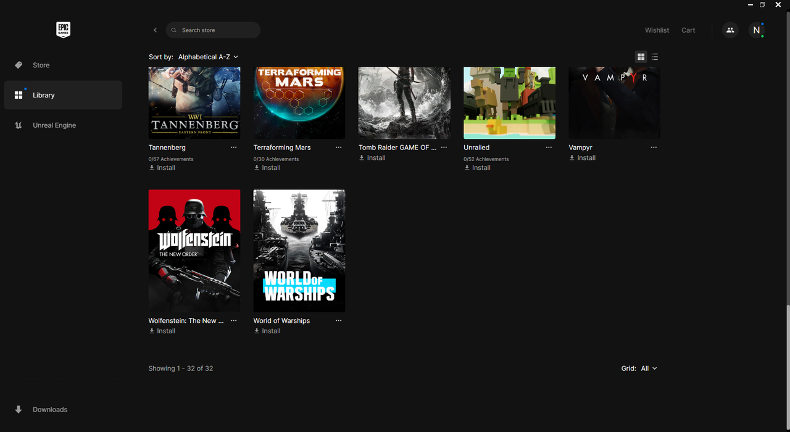Click the Epic Games logo
Screen dimensions: 790x432
64,30
